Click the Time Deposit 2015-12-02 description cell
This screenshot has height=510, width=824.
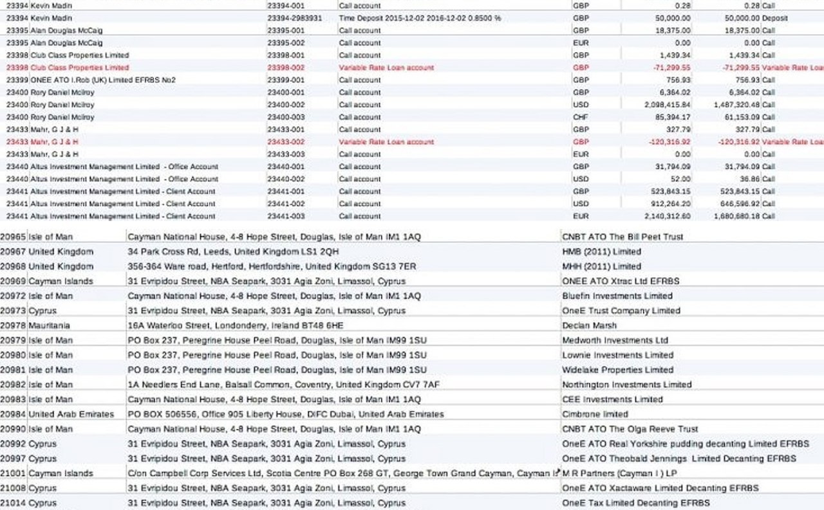coord(420,18)
